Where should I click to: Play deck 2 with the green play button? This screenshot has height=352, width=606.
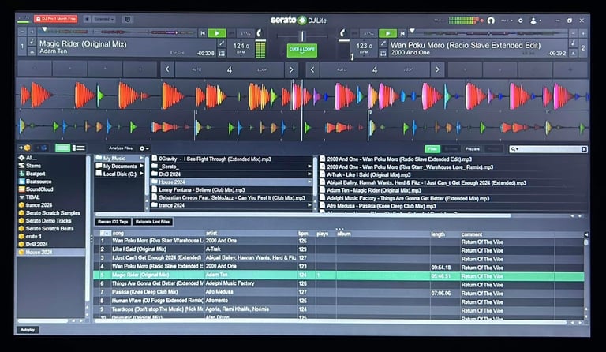pos(387,33)
